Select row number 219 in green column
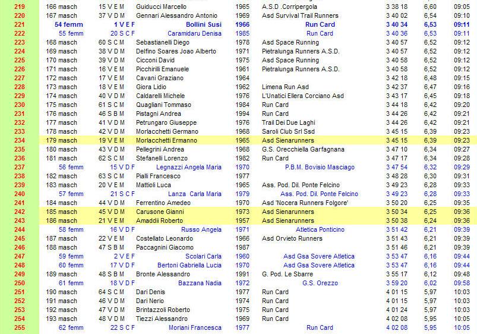 click(20, 7)
